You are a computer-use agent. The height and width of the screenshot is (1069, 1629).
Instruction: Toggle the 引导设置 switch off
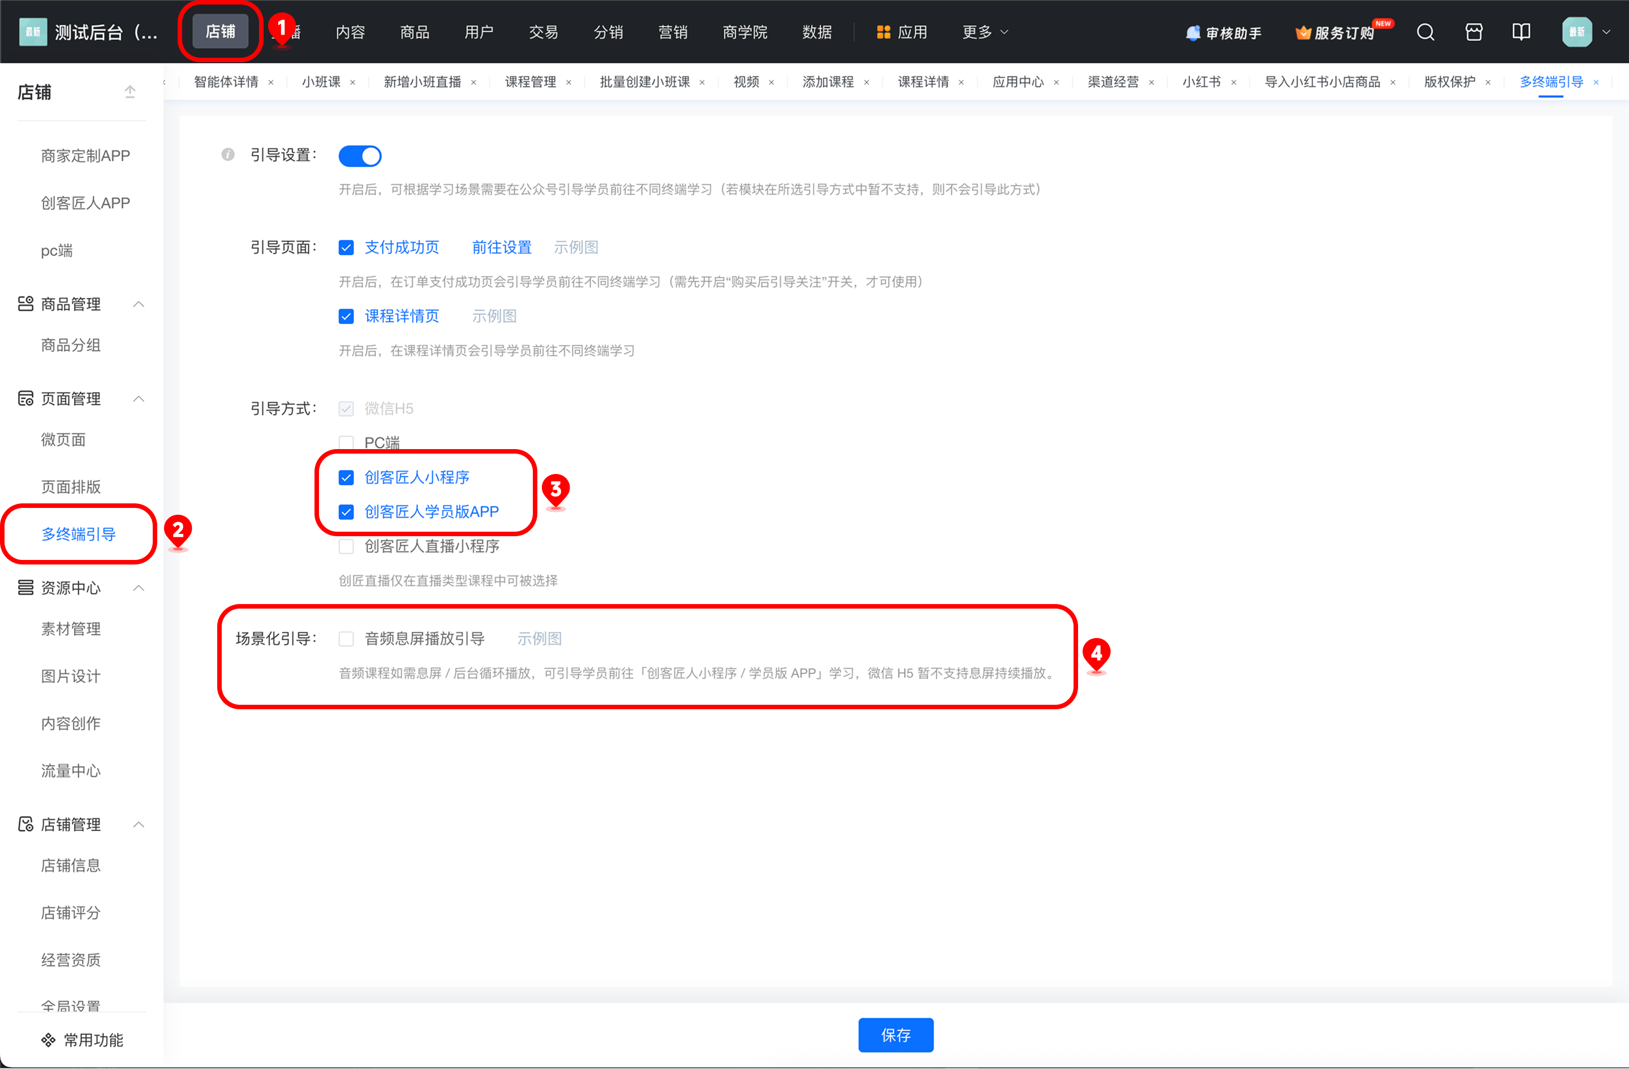pos(360,156)
